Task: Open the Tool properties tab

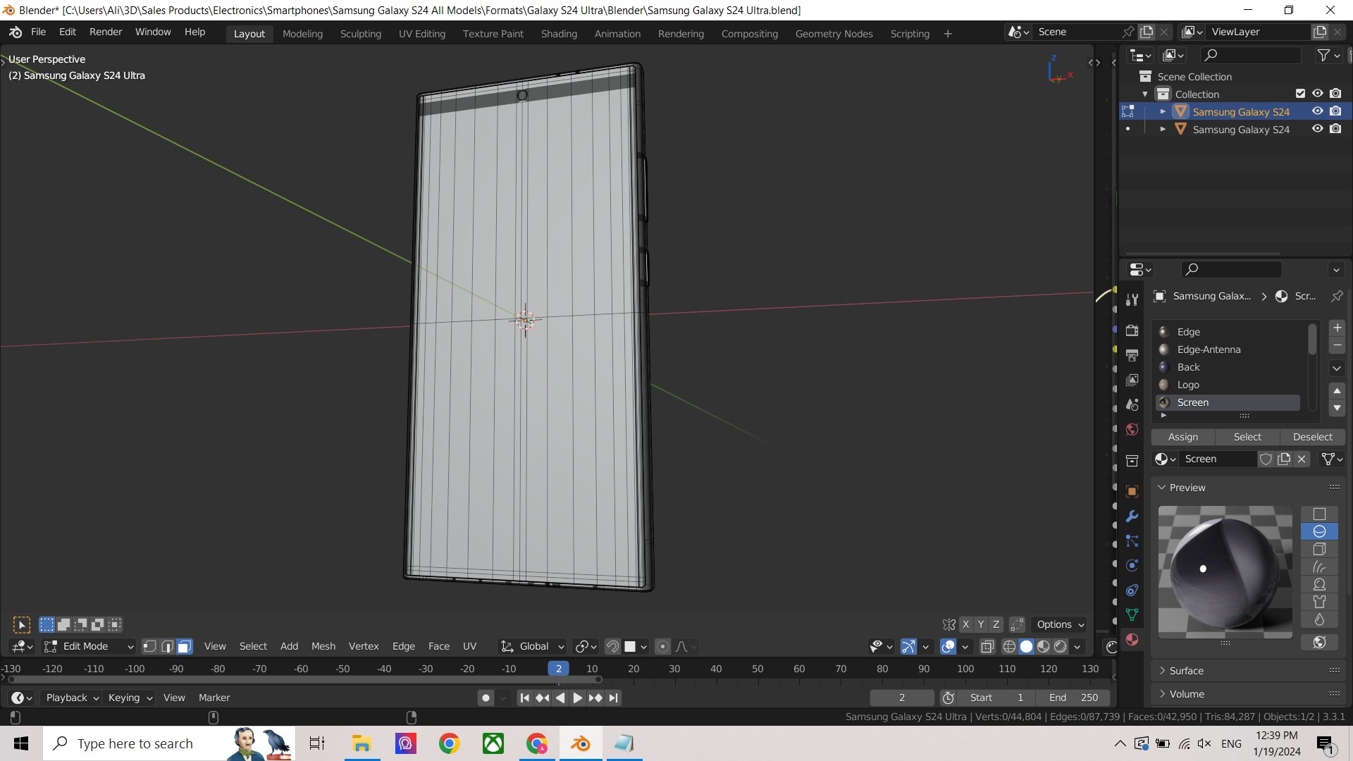Action: (1132, 299)
